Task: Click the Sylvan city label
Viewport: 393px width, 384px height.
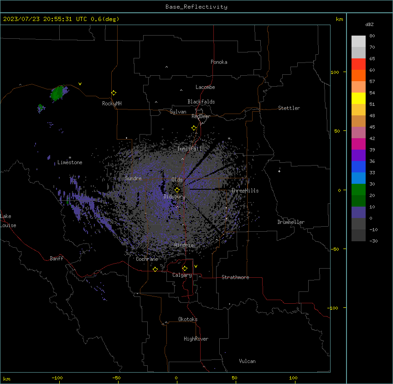Action: point(178,112)
